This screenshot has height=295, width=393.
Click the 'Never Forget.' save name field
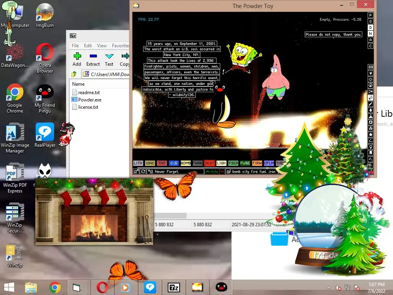(176, 172)
